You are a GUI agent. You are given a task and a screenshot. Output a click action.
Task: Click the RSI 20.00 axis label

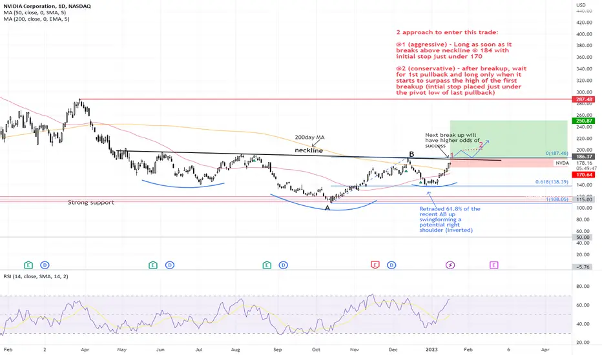click(583, 343)
